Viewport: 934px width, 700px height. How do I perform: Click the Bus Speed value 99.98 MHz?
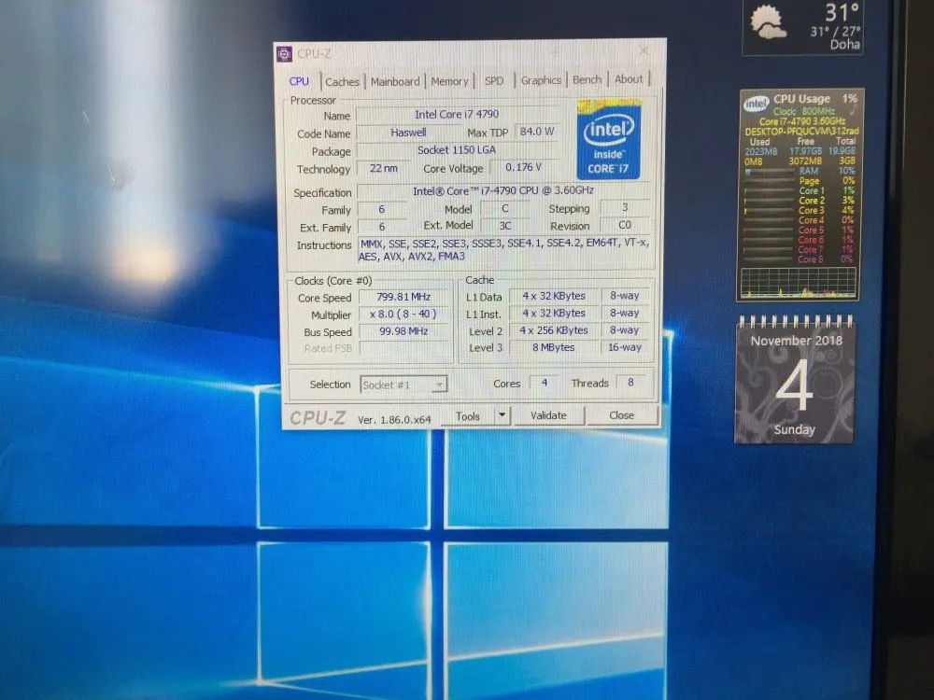403,331
